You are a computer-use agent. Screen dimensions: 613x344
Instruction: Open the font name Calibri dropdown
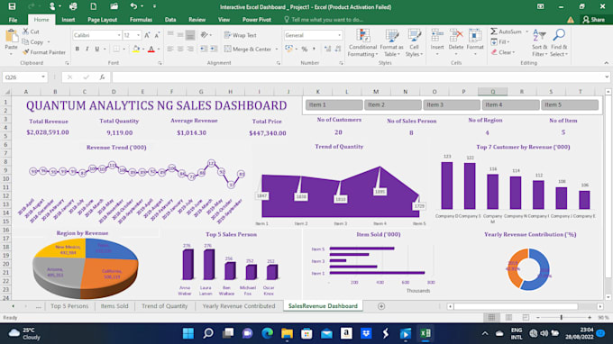pyautogui.click(x=119, y=35)
